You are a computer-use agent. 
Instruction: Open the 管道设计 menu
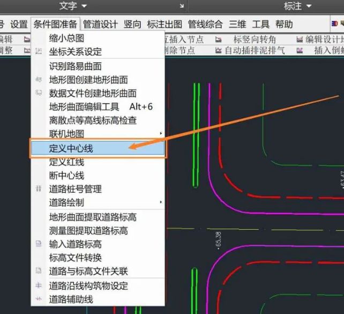pyautogui.click(x=100, y=24)
